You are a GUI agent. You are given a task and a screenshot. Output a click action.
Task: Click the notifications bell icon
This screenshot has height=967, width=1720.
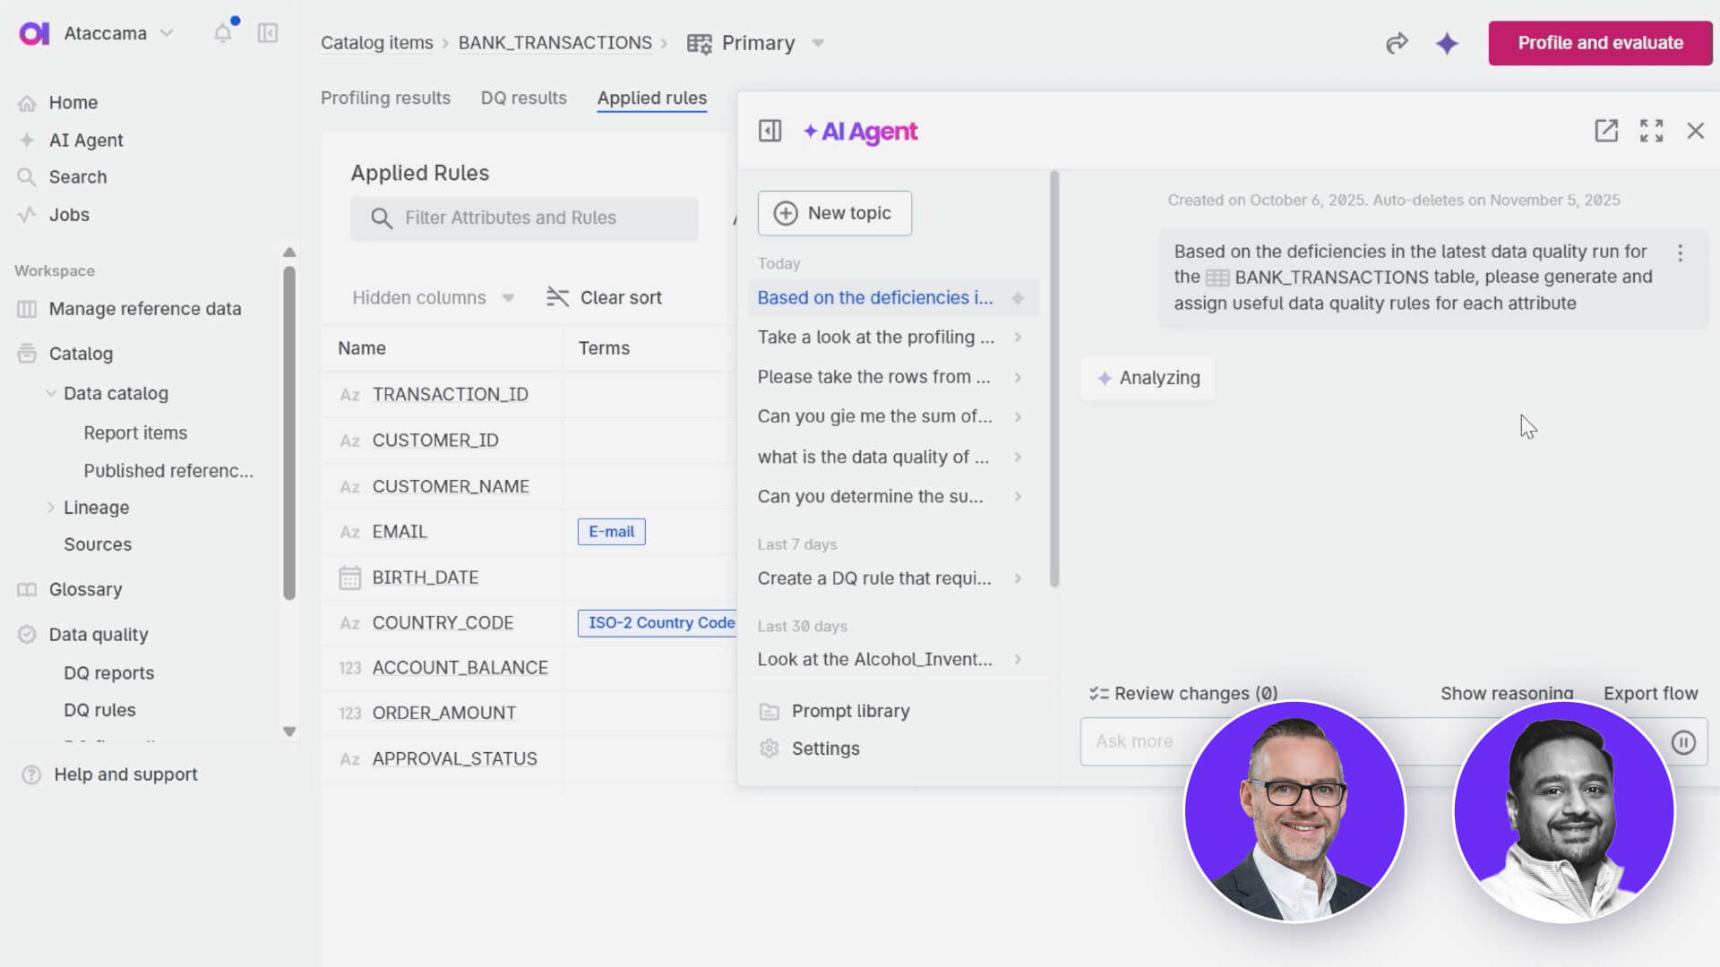223,33
